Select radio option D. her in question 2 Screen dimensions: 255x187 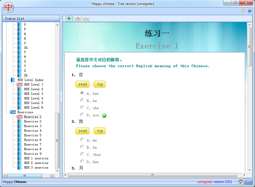pyautogui.click(x=82, y=161)
